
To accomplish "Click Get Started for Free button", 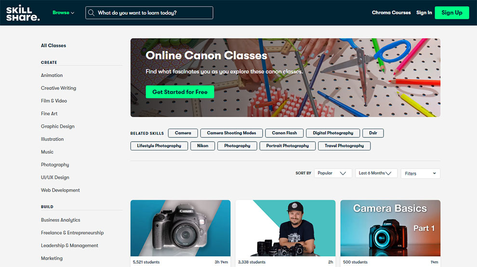I will pyautogui.click(x=180, y=92).
